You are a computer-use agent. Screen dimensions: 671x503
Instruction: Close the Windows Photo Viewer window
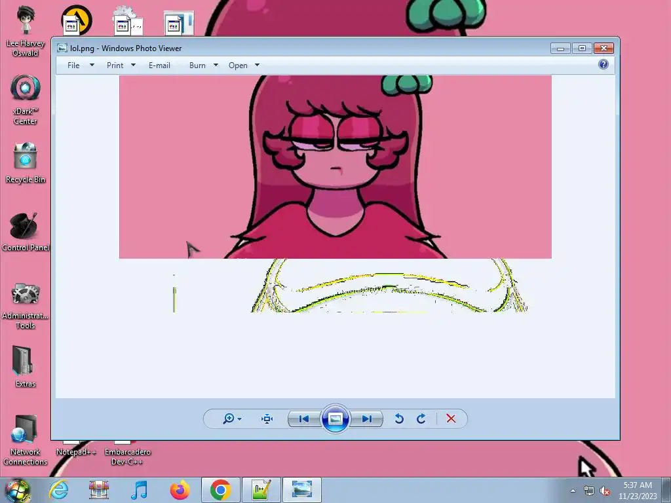(x=604, y=48)
